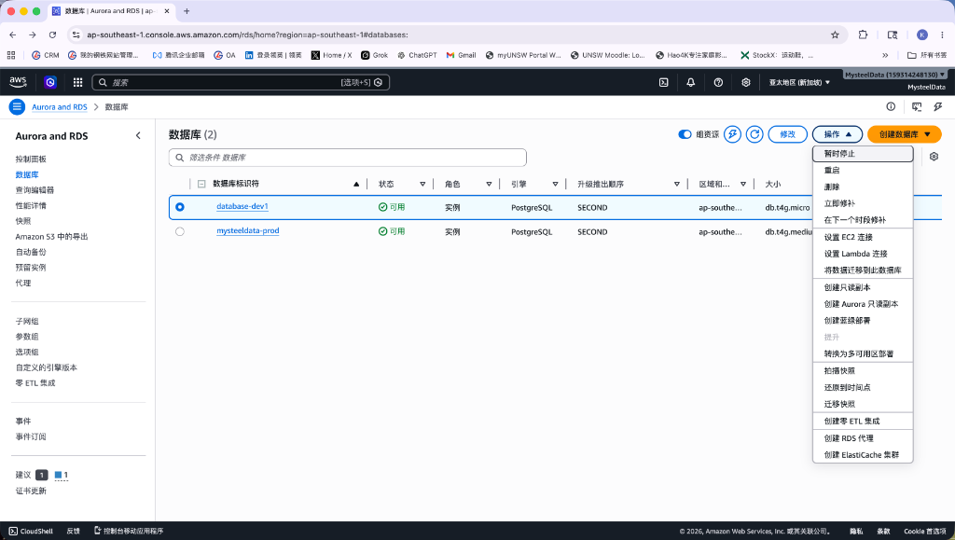Open MysteelData account menu
The image size is (955, 540).
pyautogui.click(x=894, y=75)
